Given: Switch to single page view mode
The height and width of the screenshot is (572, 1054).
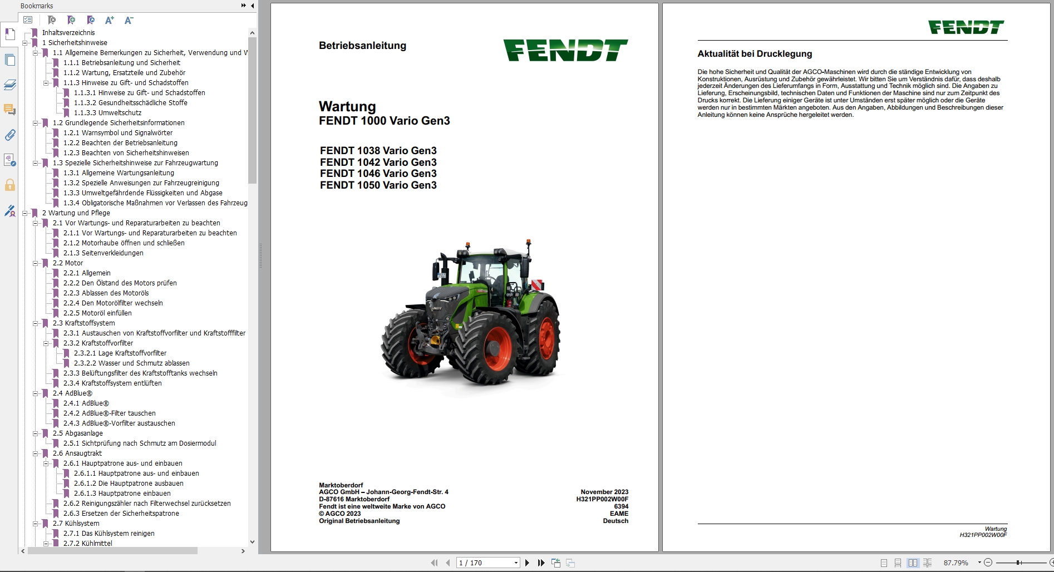Looking at the screenshot, I should [884, 563].
